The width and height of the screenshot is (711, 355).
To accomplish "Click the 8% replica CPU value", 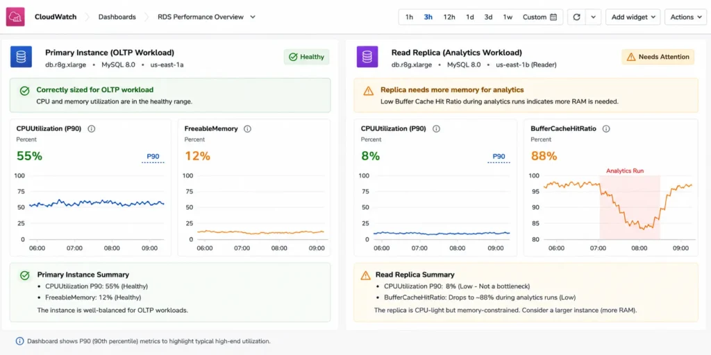I will pos(371,156).
